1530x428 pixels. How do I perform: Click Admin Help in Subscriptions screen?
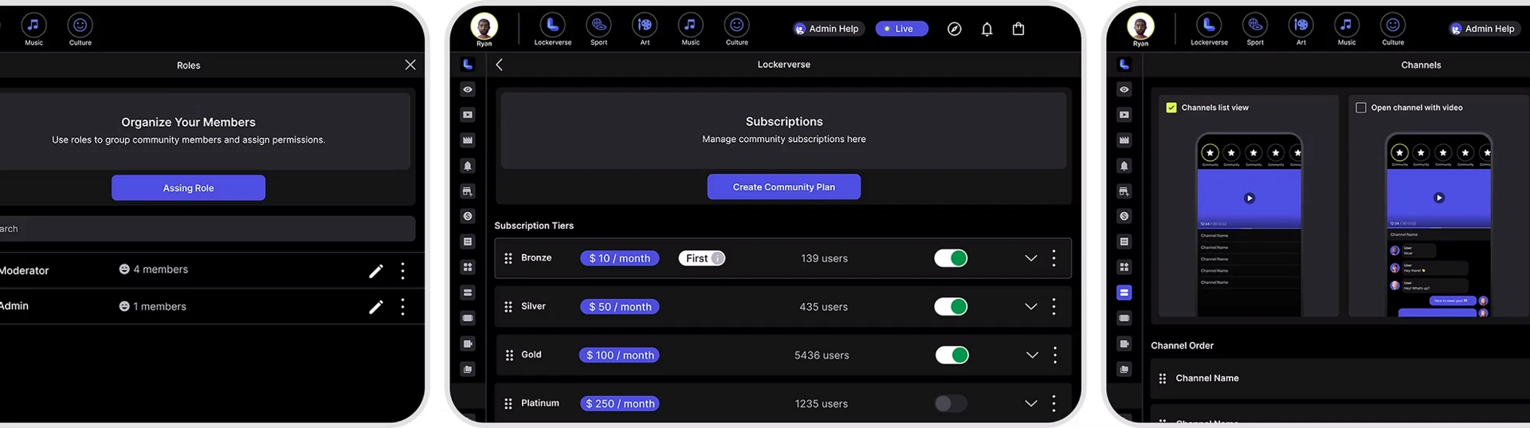[x=828, y=29]
